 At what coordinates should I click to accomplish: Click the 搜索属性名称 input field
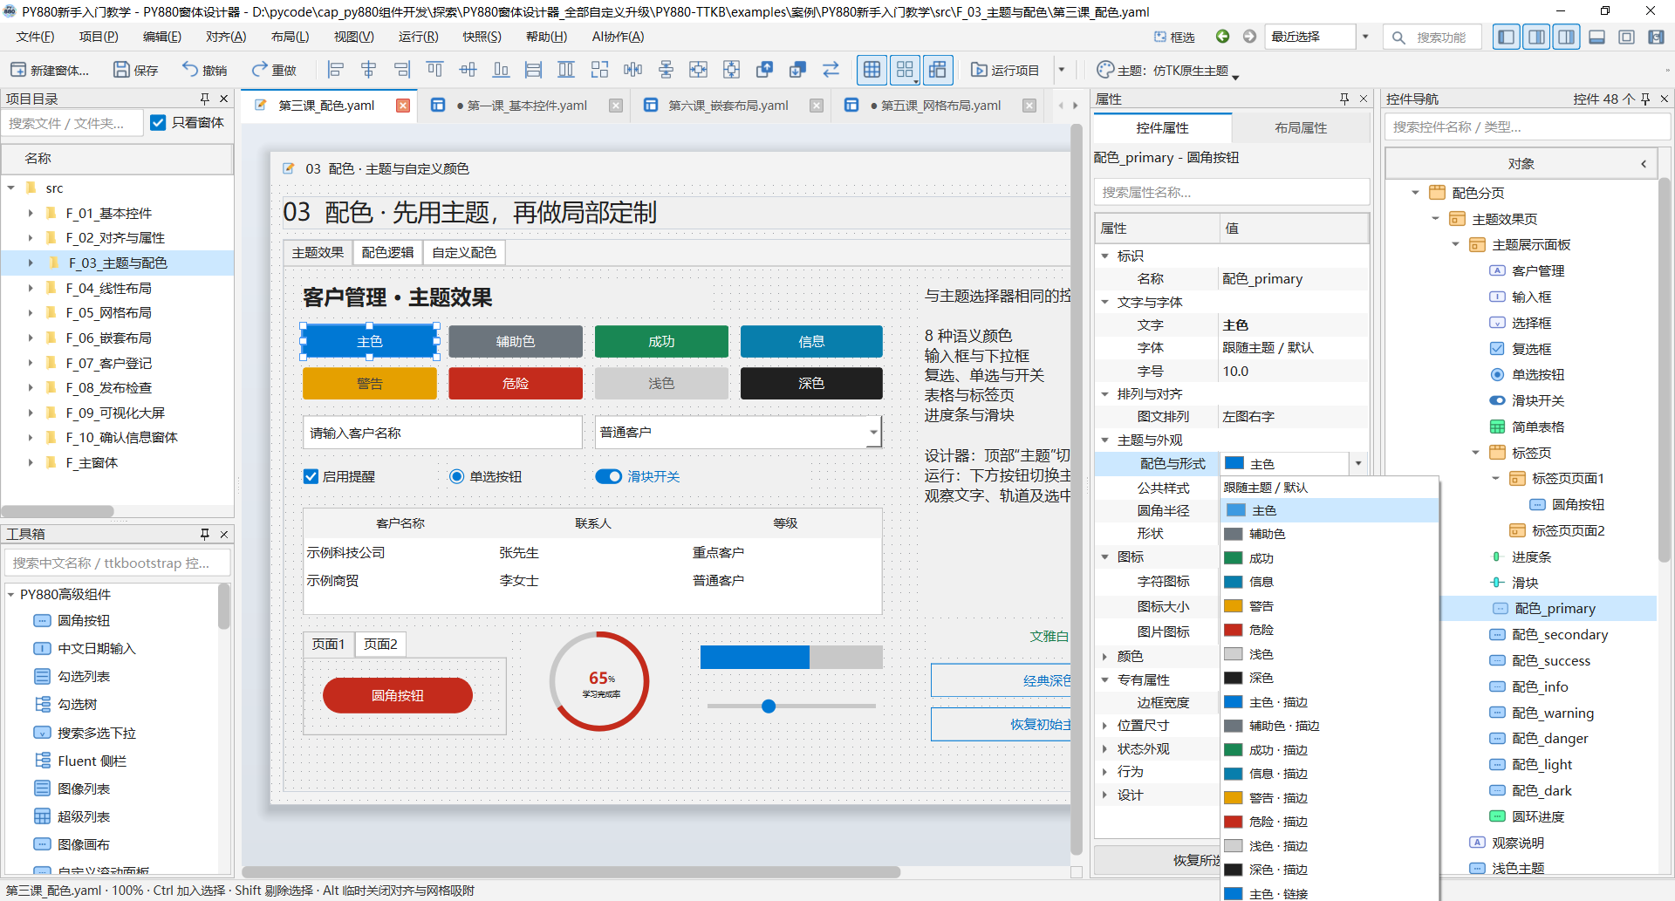click(1231, 192)
